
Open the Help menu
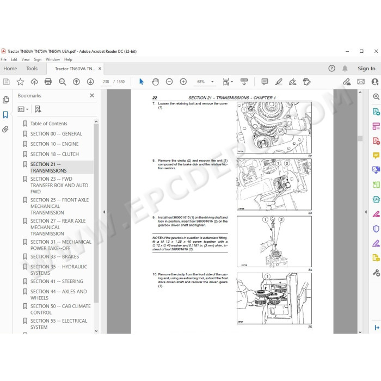click(x=68, y=59)
